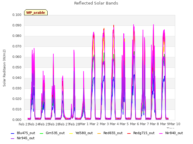This screenshot has width=193, height=144.
Task: Click the Reflected Solar Bands title
Action: (x=96, y=3)
